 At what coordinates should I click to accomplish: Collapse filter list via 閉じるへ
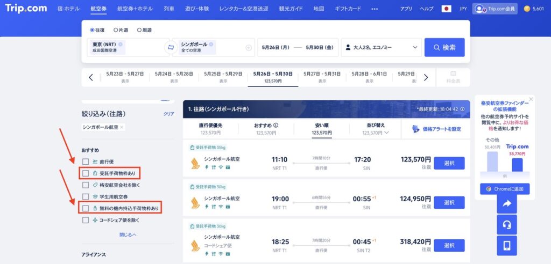(x=128, y=234)
